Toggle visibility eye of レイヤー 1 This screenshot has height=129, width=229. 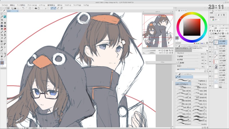tap(210, 52)
